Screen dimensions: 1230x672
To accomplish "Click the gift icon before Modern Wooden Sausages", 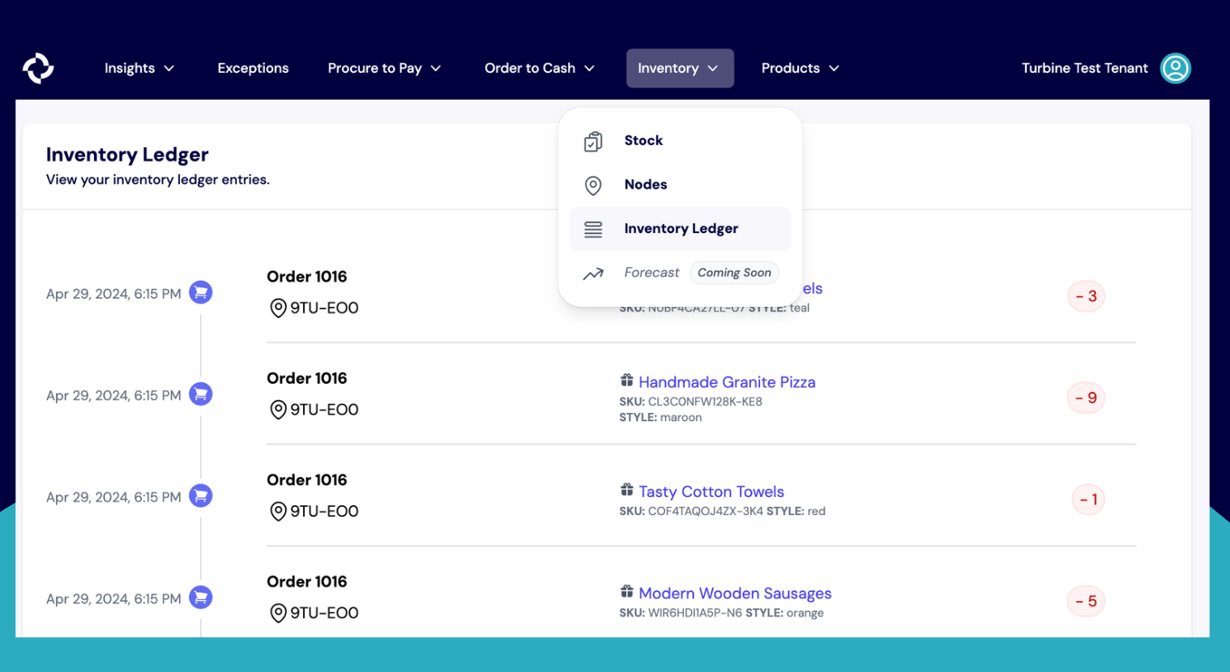I will pyautogui.click(x=626, y=592).
